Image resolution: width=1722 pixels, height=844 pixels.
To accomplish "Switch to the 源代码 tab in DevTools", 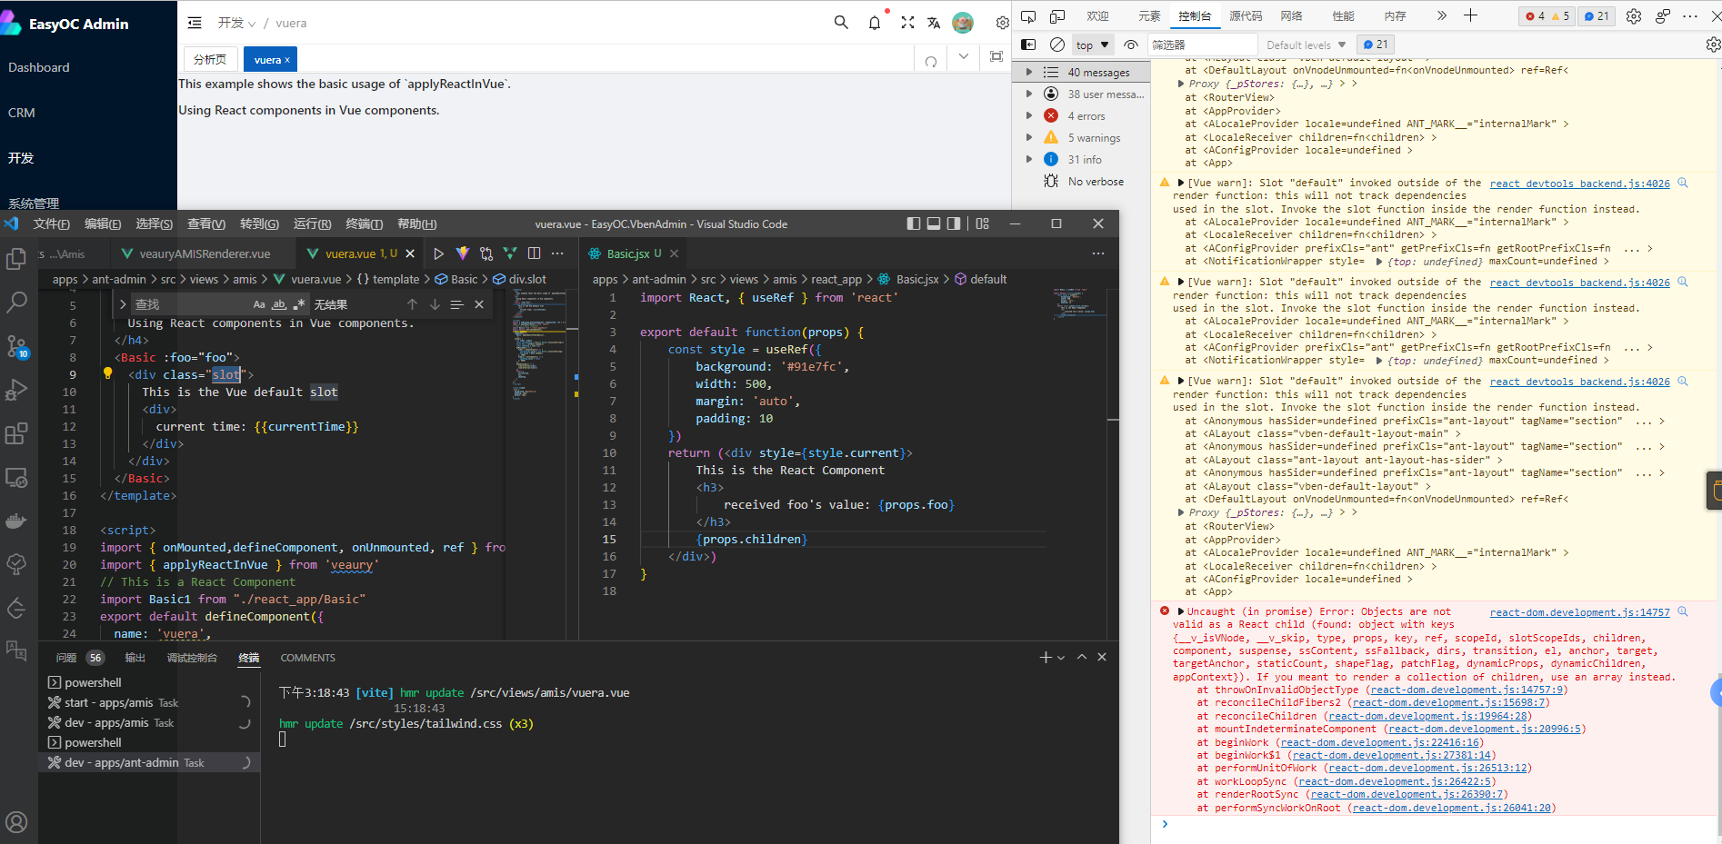I will click(1246, 15).
